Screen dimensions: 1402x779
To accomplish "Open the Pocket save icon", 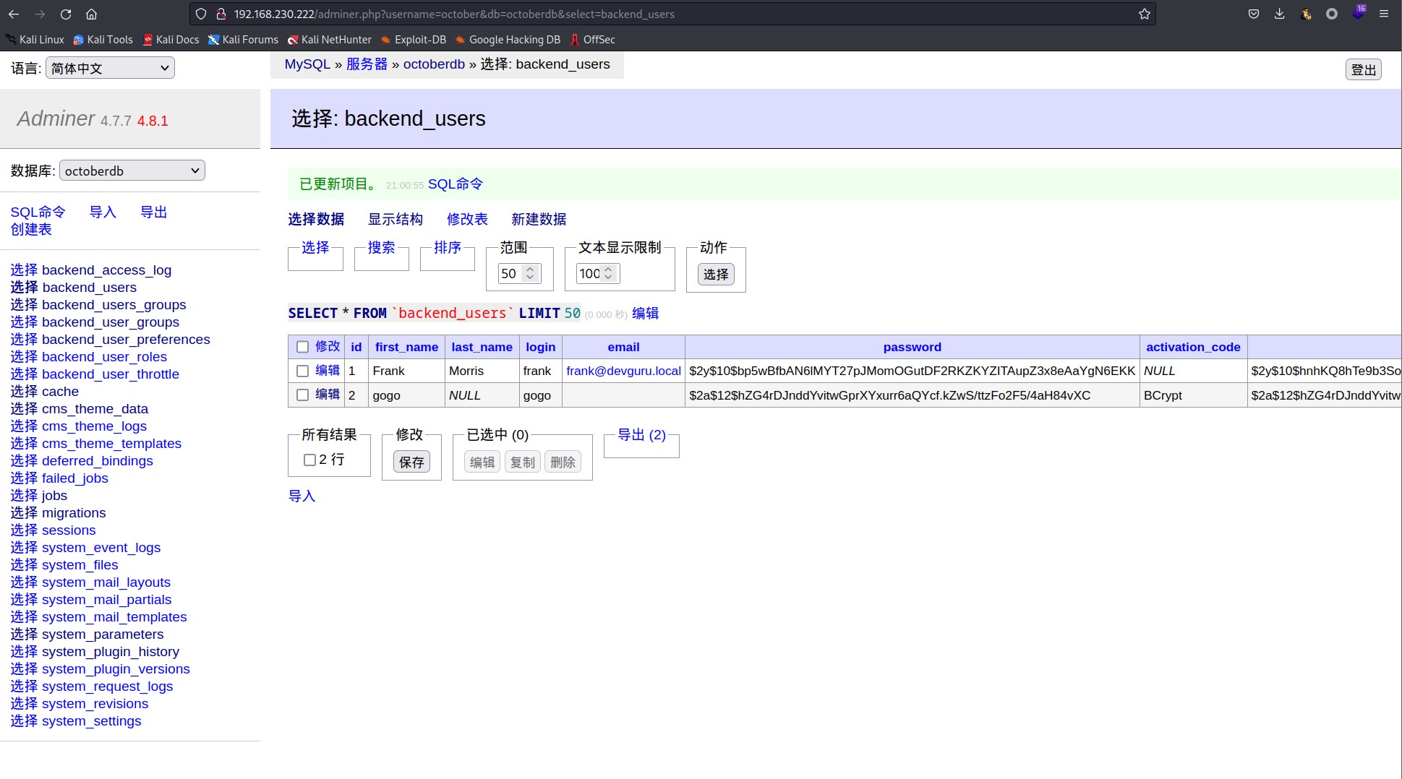I will point(1254,14).
